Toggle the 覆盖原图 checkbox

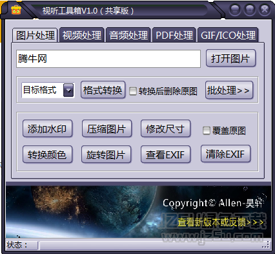pos(207,131)
